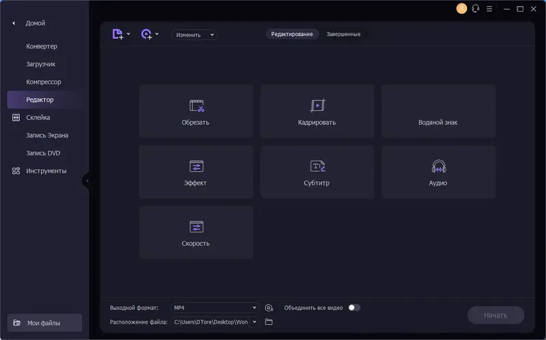
Task: Click the Начать button
Action: coord(495,315)
